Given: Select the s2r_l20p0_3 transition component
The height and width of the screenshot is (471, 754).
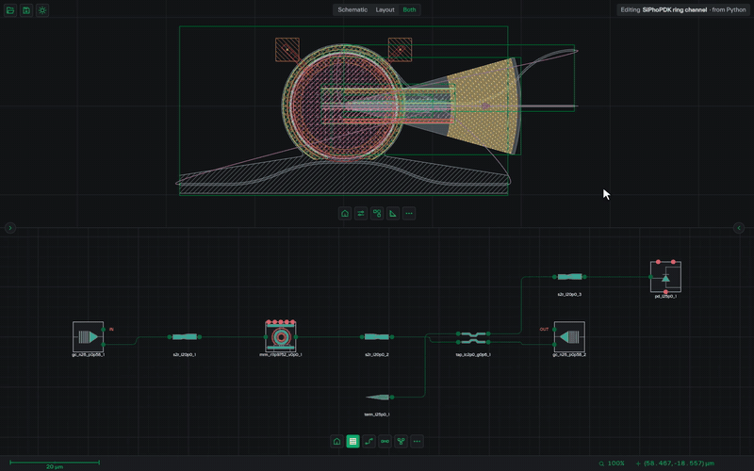Looking at the screenshot, I should pos(569,277).
